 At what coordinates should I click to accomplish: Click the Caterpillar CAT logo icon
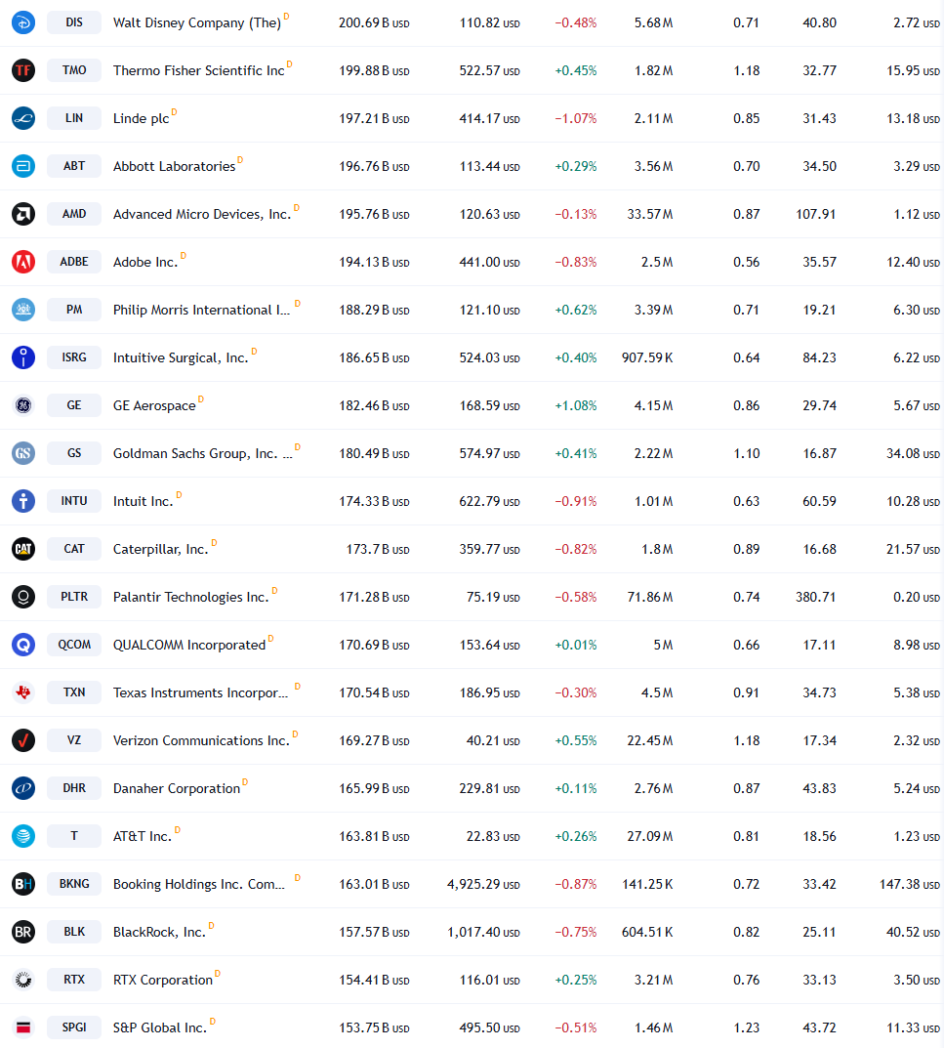[23, 549]
